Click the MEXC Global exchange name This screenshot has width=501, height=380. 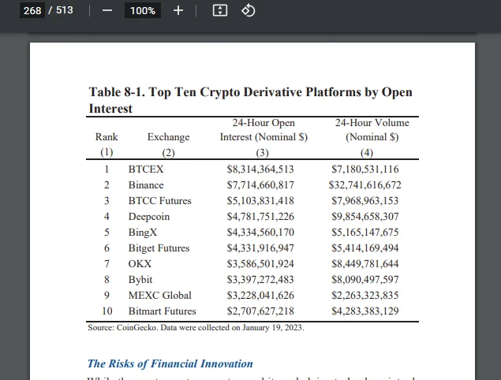pos(160,296)
